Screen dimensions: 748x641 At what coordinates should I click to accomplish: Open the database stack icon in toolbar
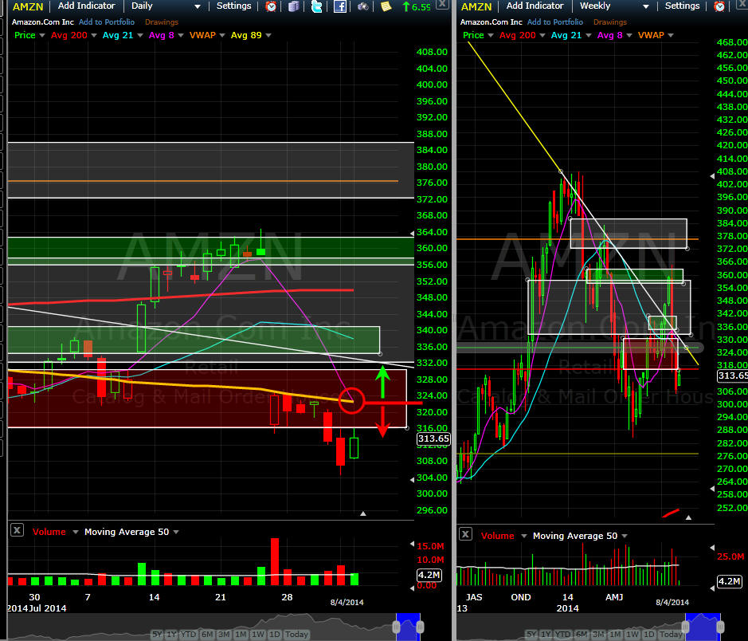294,6
